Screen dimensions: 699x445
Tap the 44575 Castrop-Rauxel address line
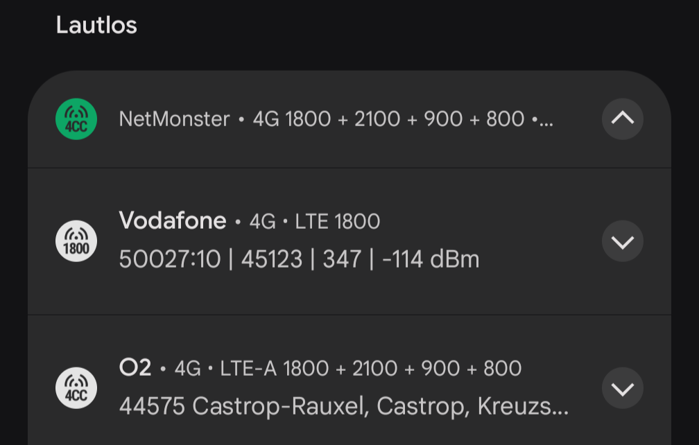(x=344, y=406)
